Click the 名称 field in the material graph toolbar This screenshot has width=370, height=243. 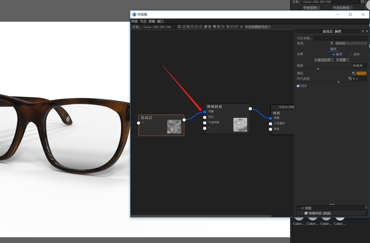coord(160,27)
